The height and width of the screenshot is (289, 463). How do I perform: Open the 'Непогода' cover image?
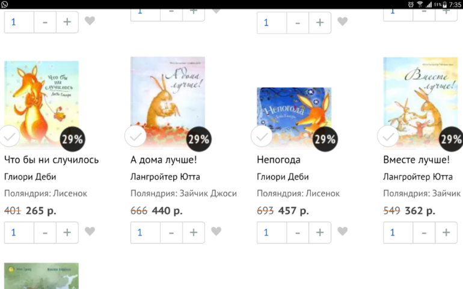point(294,117)
